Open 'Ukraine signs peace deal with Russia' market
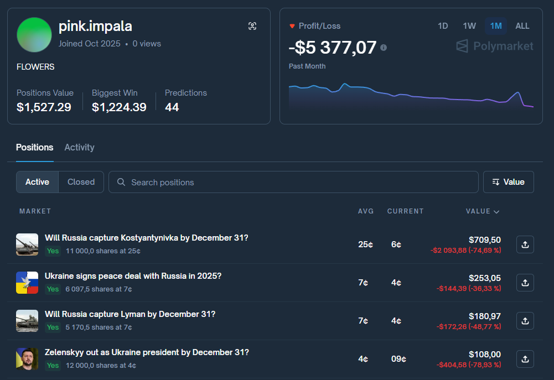This screenshot has width=554, height=380. pos(133,276)
